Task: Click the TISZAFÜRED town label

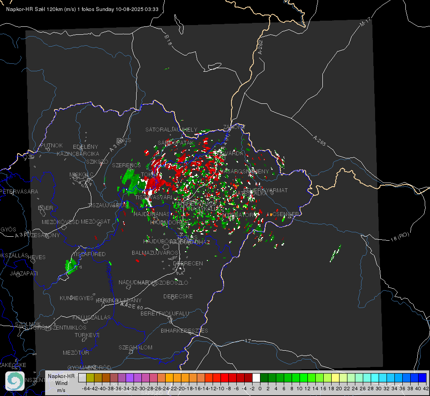Action: pos(89,254)
